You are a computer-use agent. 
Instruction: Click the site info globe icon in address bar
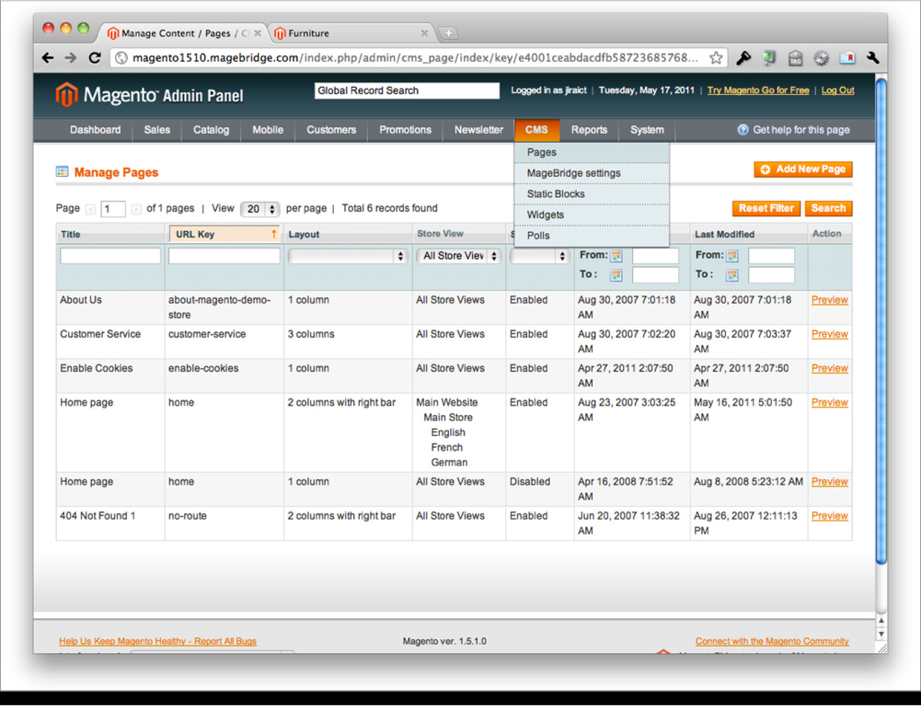(121, 58)
